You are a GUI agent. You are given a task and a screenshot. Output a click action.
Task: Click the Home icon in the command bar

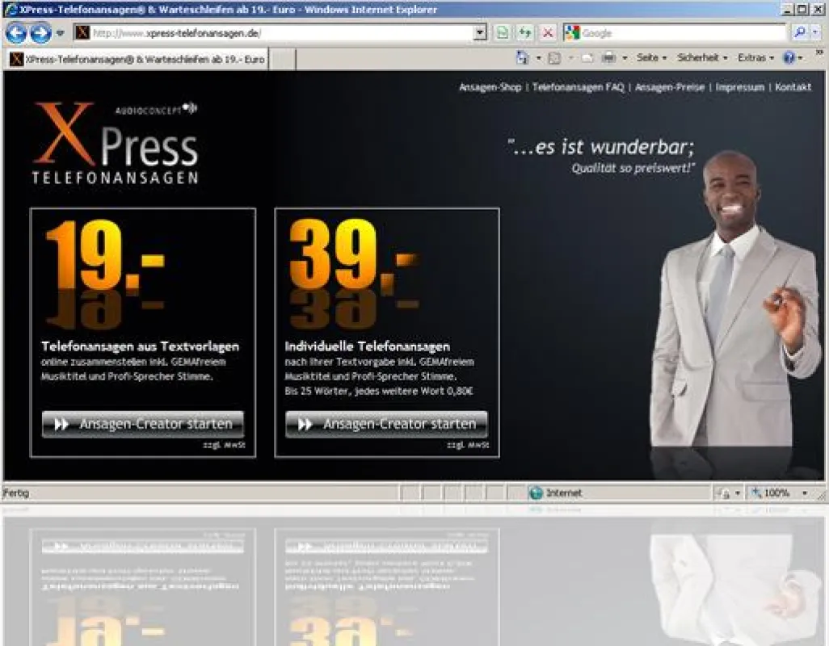pos(522,57)
